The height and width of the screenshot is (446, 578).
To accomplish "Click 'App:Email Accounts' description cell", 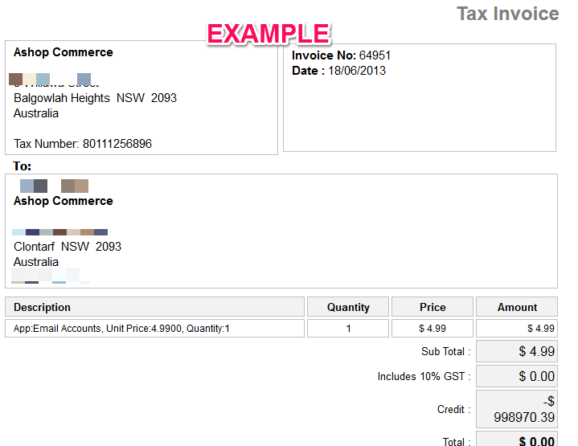I will (x=155, y=329).
